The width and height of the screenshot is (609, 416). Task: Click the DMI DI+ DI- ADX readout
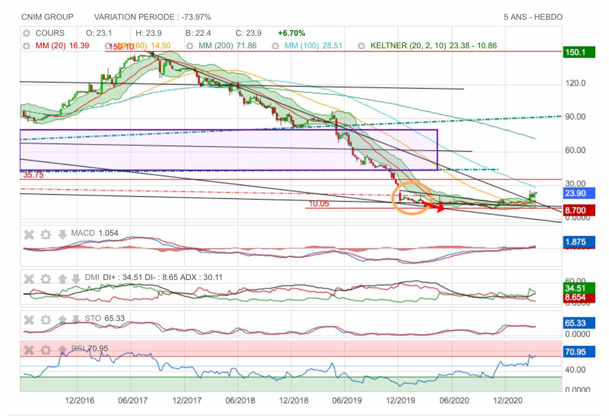[154, 277]
